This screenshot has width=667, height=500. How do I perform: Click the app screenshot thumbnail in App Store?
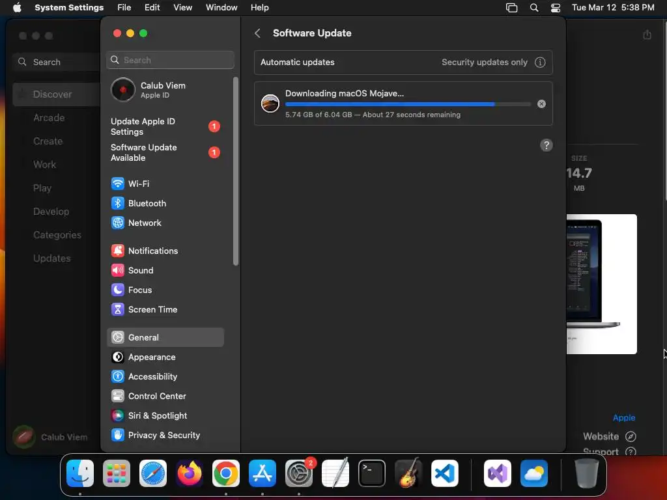pyautogui.click(x=601, y=284)
